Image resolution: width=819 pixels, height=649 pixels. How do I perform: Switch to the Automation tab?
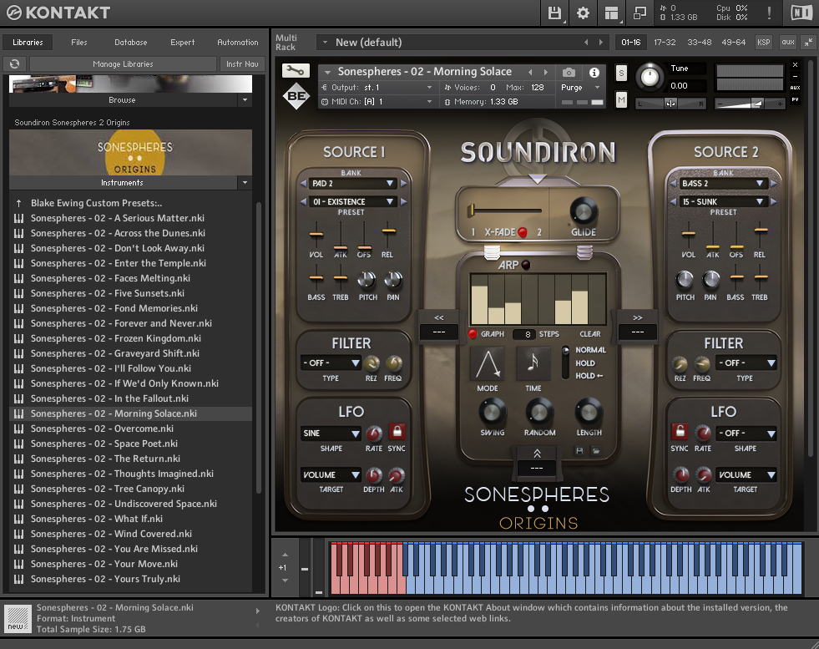click(238, 43)
